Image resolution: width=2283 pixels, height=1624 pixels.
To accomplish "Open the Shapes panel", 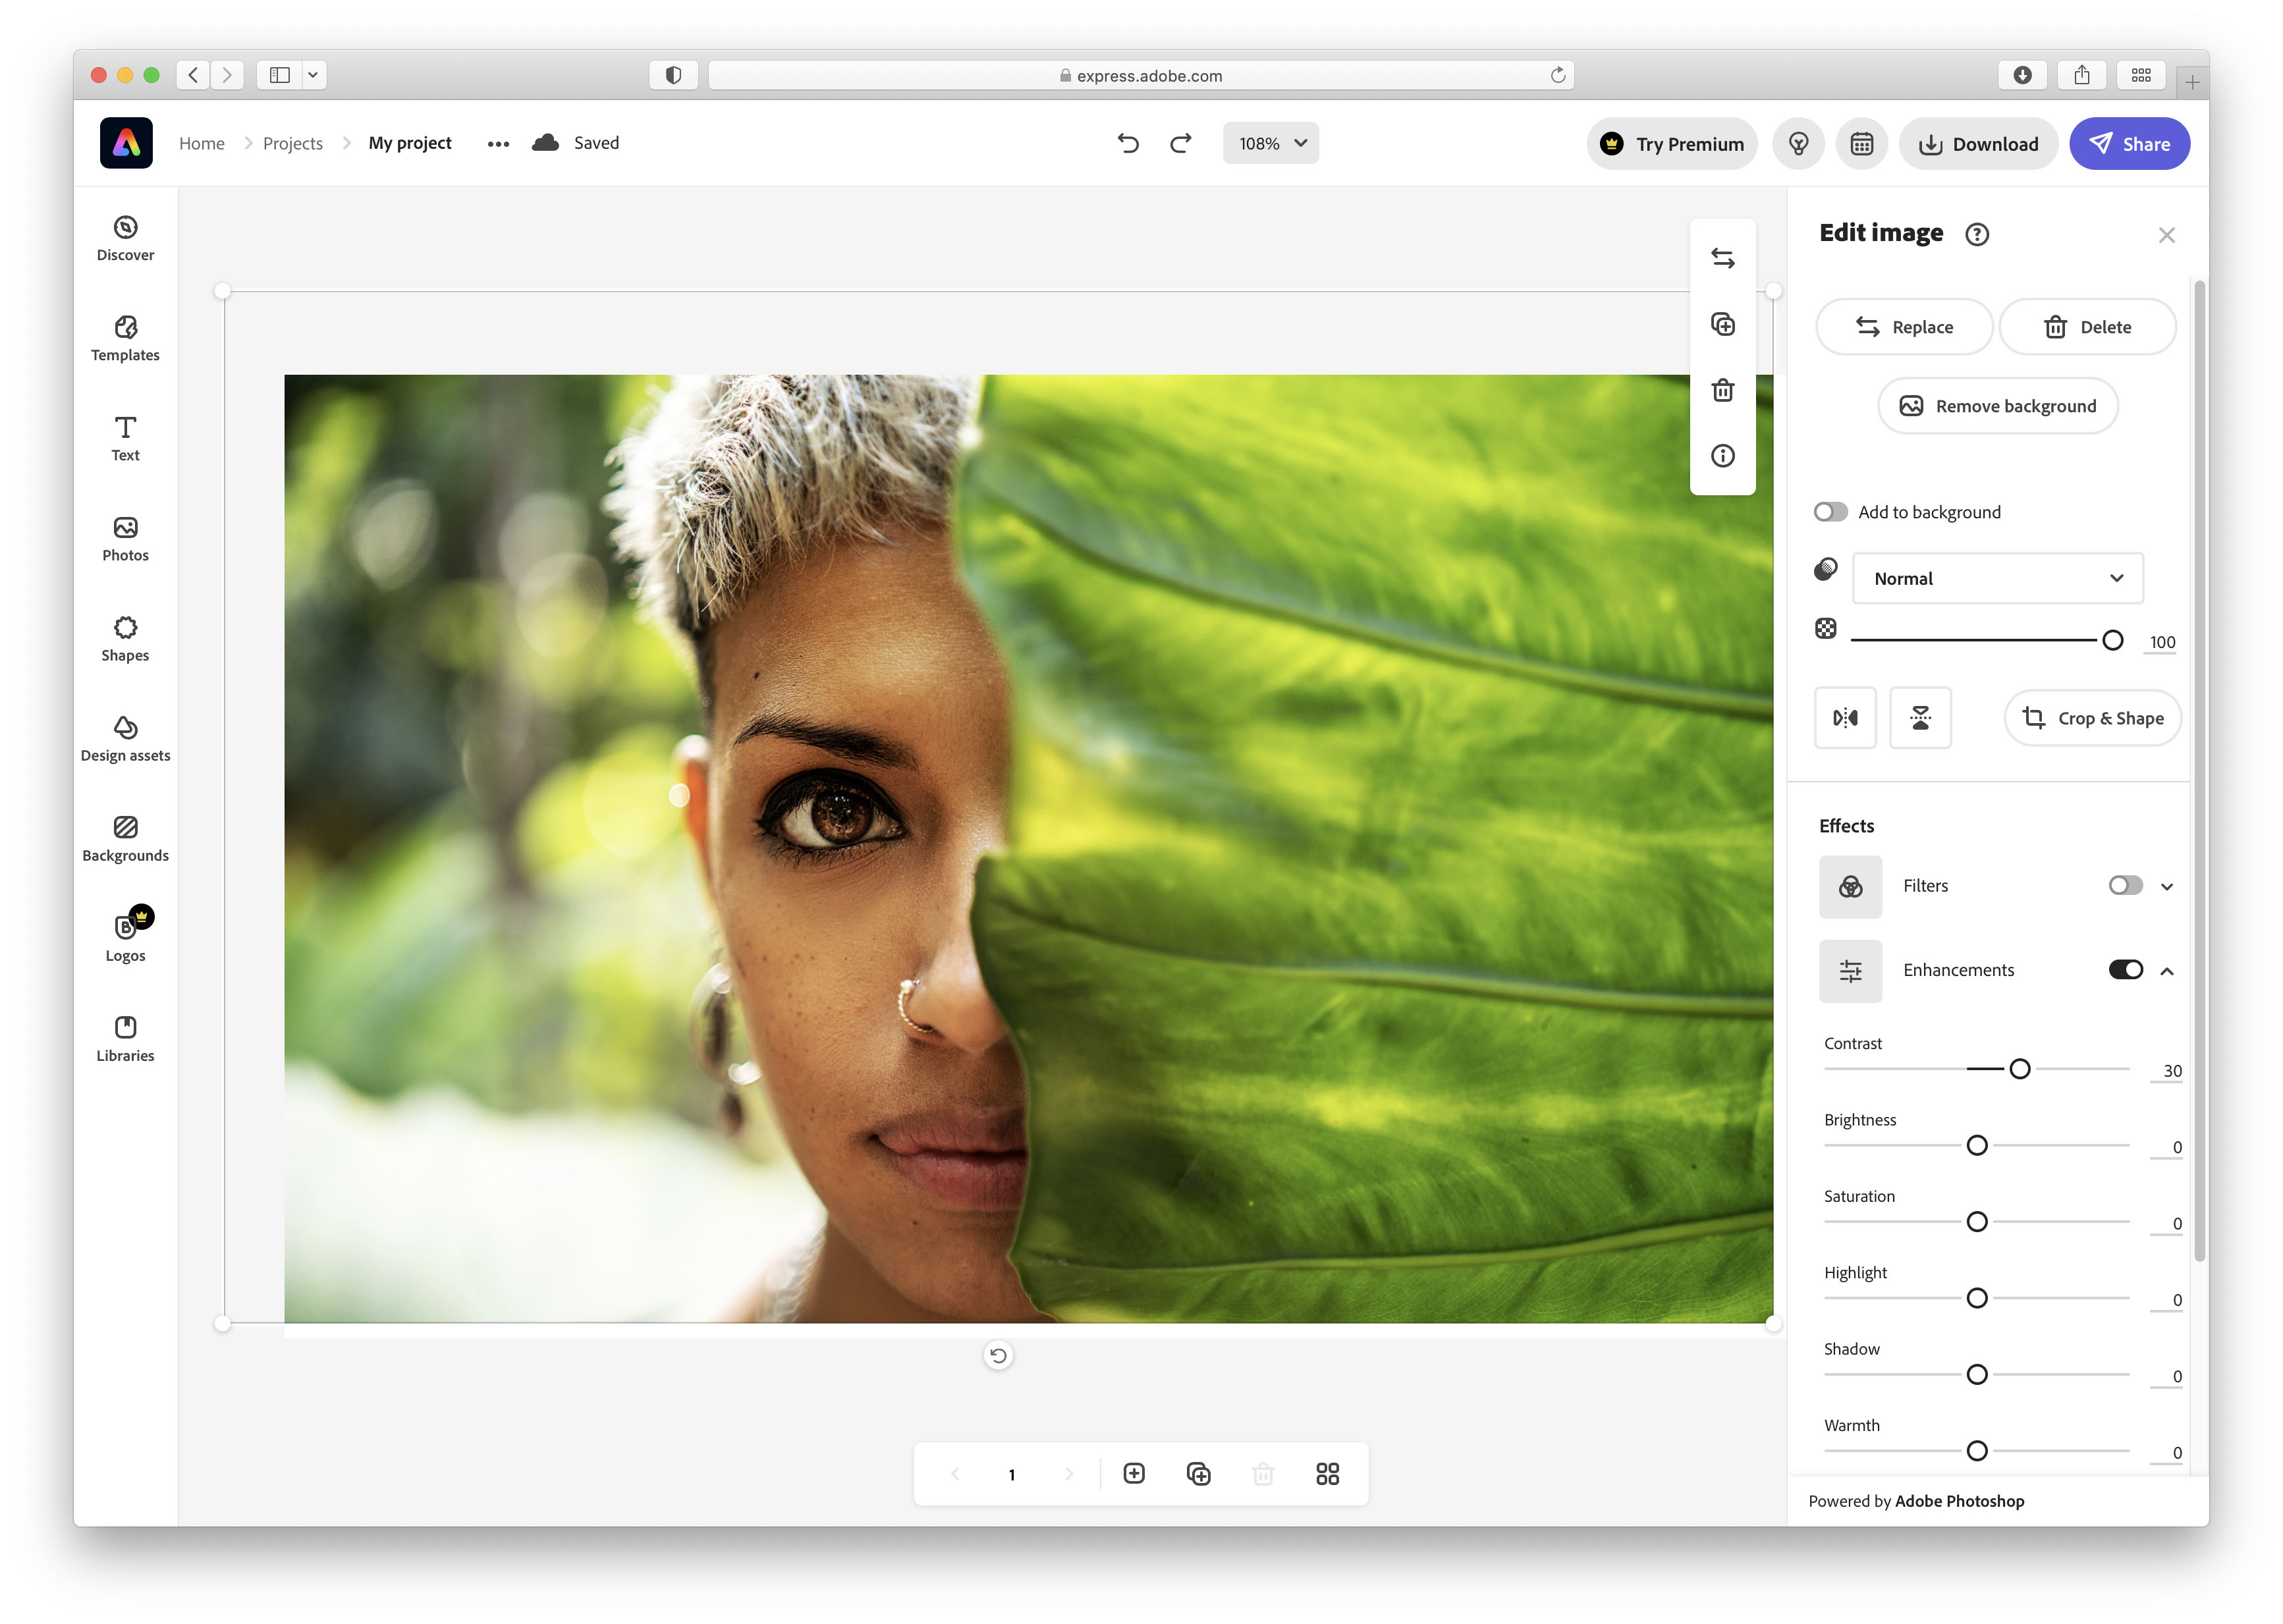I will pyautogui.click(x=125, y=639).
